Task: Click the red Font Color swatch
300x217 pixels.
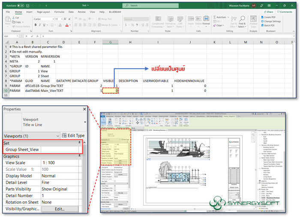Action: 67,25
